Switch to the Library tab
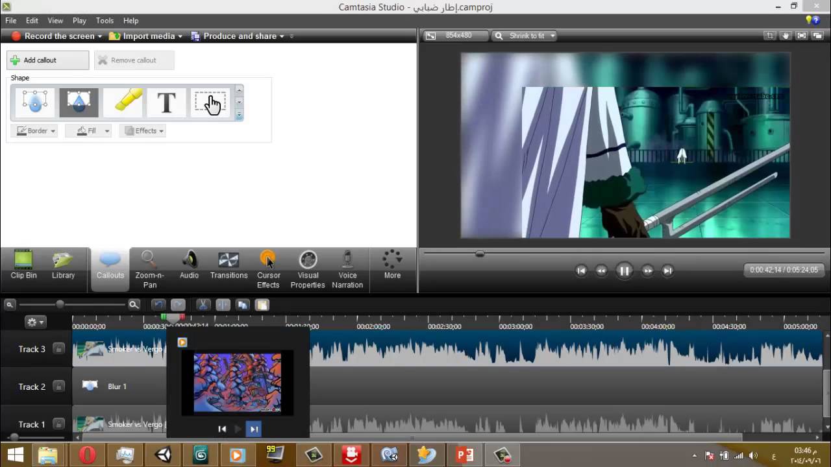 click(63, 266)
